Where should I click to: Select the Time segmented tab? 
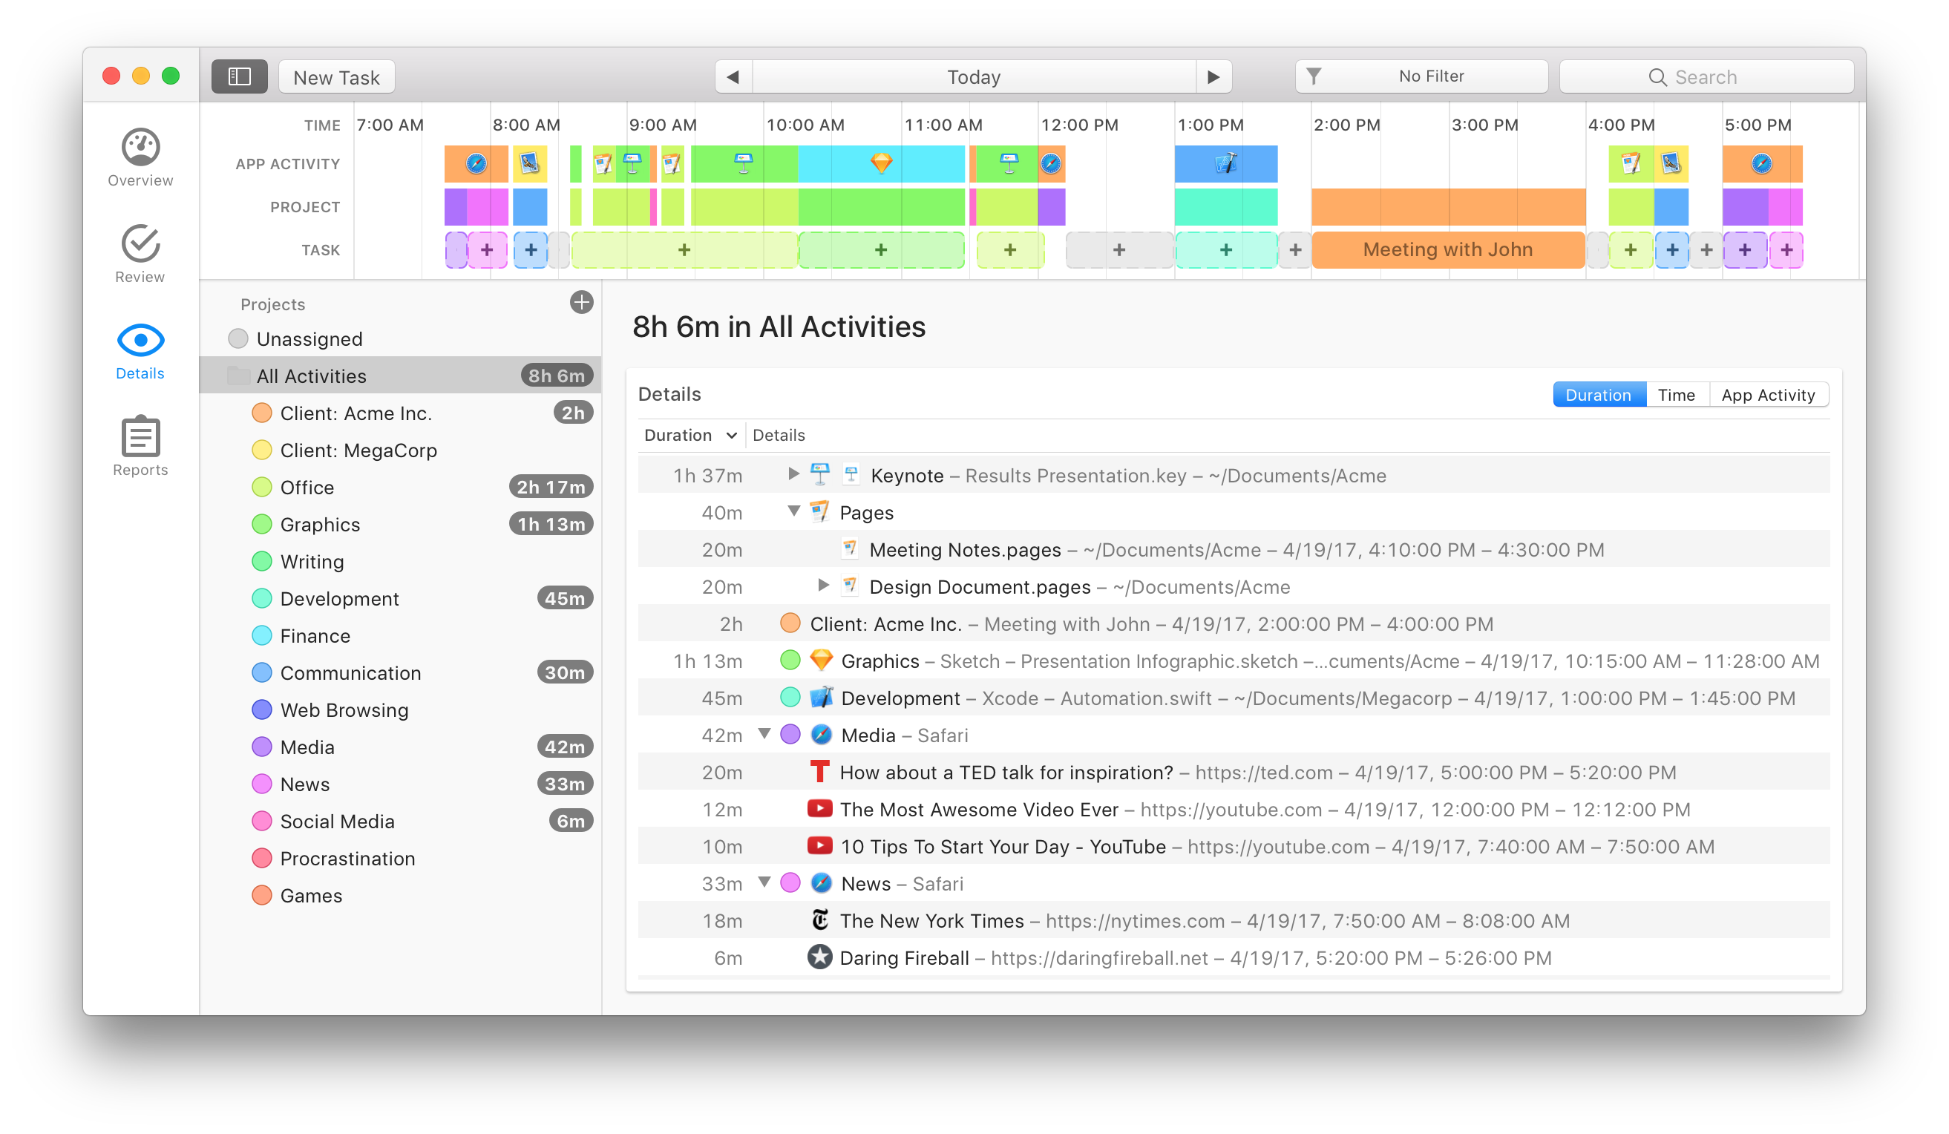click(1677, 395)
